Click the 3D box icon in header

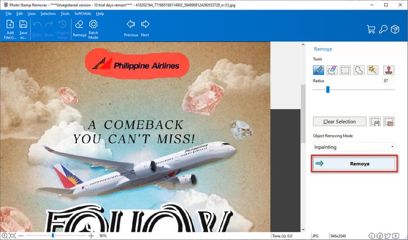[395, 29]
